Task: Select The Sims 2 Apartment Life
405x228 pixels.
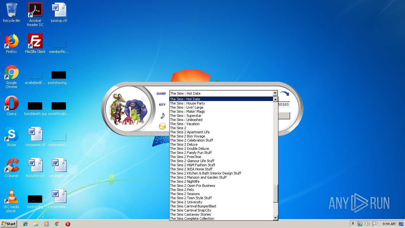Action: pos(221,132)
